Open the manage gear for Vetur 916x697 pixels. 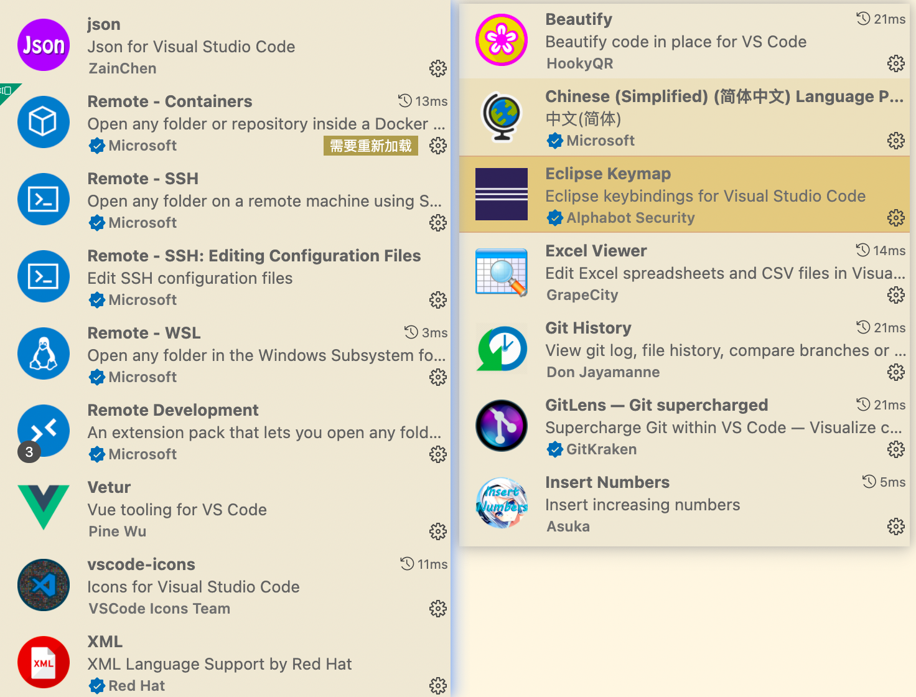[438, 531]
